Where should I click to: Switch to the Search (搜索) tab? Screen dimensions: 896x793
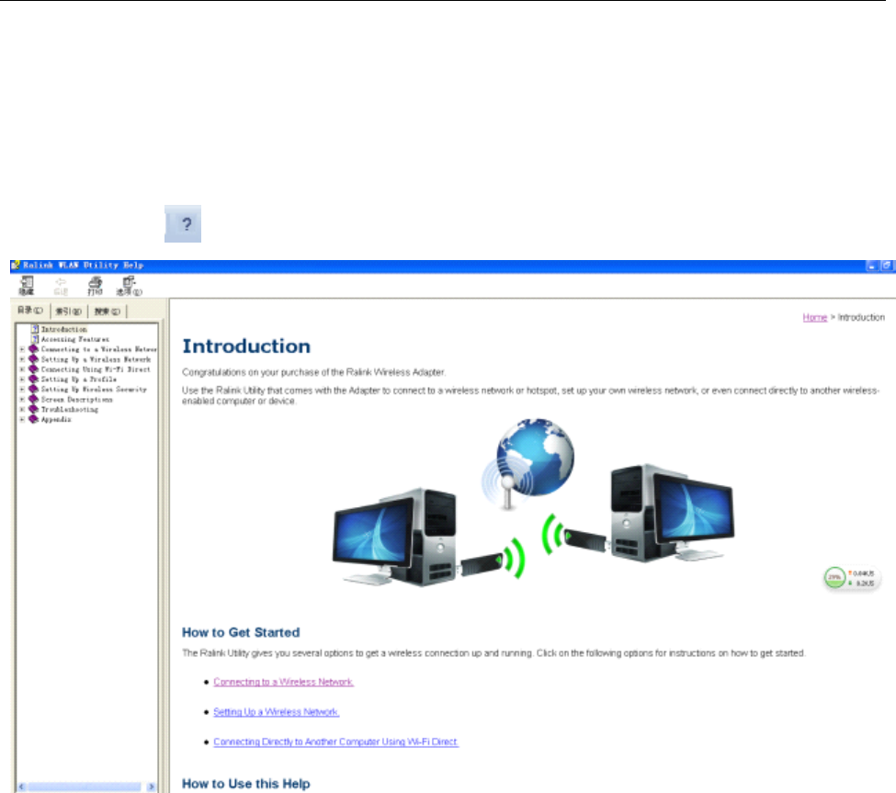(107, 312)
